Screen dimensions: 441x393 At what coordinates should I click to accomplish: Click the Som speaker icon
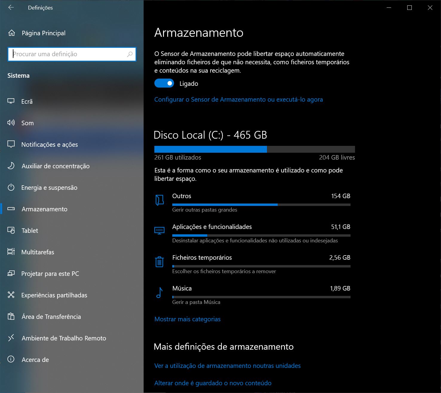click(x=11, y=123)
